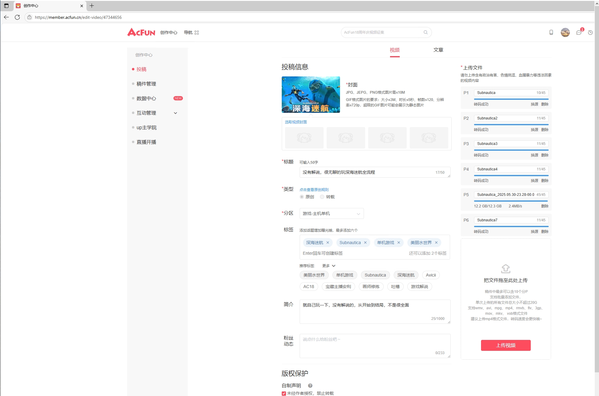The width and height of the screenshot is (599, 396).
Task: Select the second video cover placeholder
Action: click(346, 138)
